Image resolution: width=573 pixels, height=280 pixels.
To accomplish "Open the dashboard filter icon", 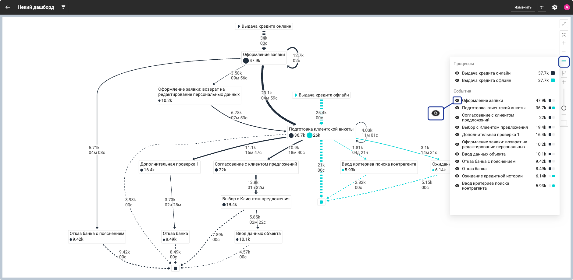I will tap(63, 7).
